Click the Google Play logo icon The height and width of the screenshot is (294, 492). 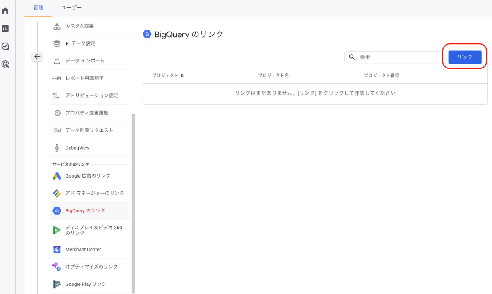(57, 284)
